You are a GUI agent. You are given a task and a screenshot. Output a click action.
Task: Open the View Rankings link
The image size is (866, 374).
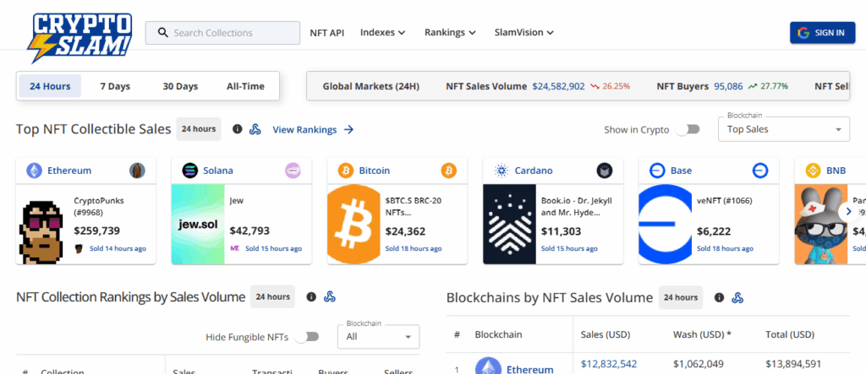(x=313, y=129)
